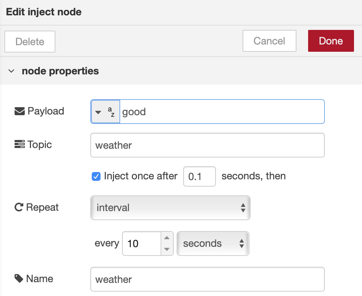This screenshot has width=362, height=296.
Task: Click the Payload envelope icon
Action: tap(19, 110)
